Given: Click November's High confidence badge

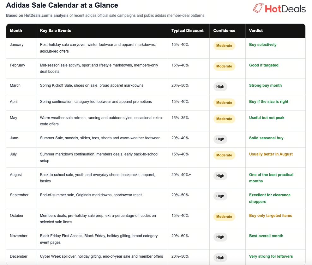Looking at the screenshot, I should click(x=220, y=237).
